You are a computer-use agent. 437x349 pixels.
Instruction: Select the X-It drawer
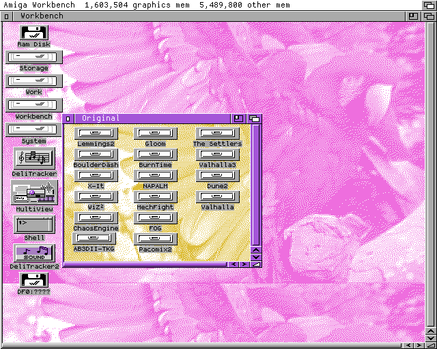tap(96, 176)
